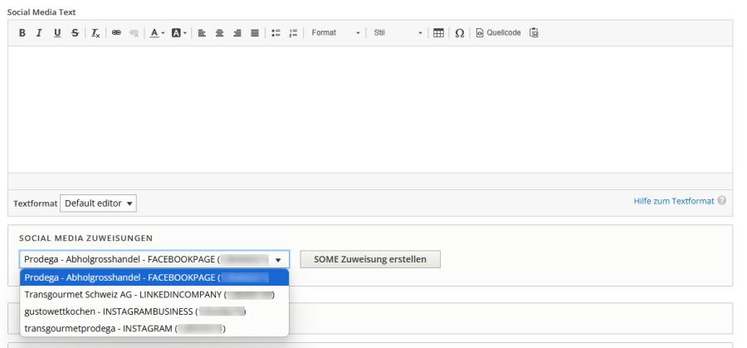Collapse the Social Media Zuweisungen select box
The height and width of the screenshot is (348, 747).
[154, 259]
